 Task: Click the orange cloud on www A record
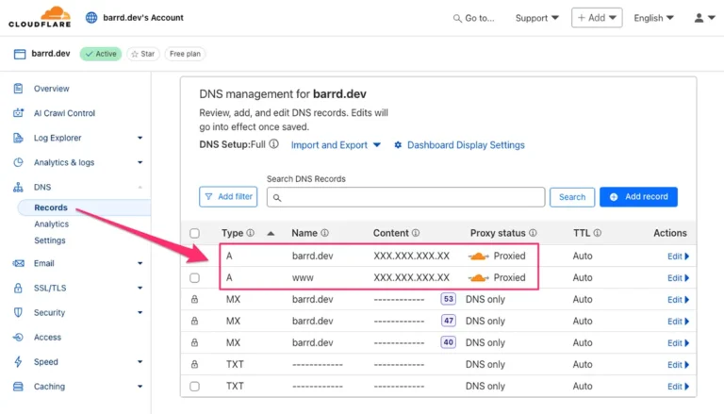[478, 277]
